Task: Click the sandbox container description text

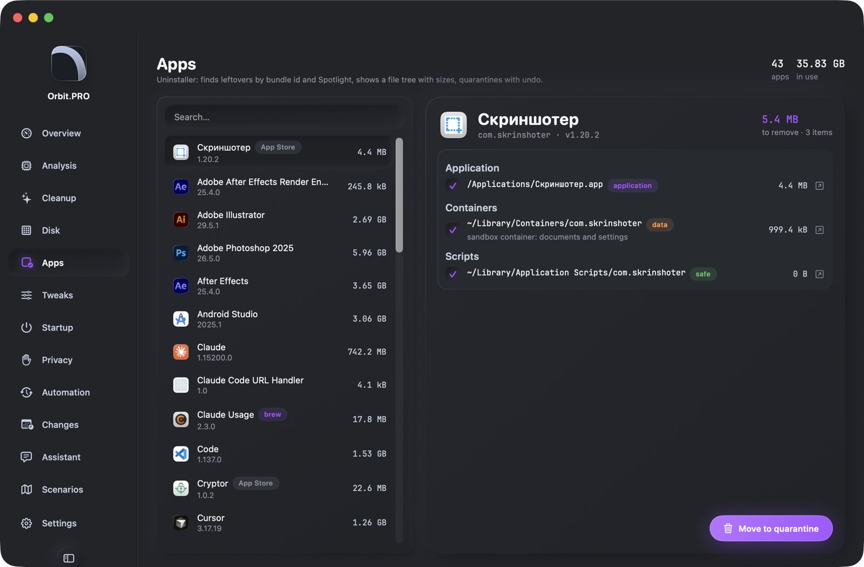Action: (x=547, y=237)
